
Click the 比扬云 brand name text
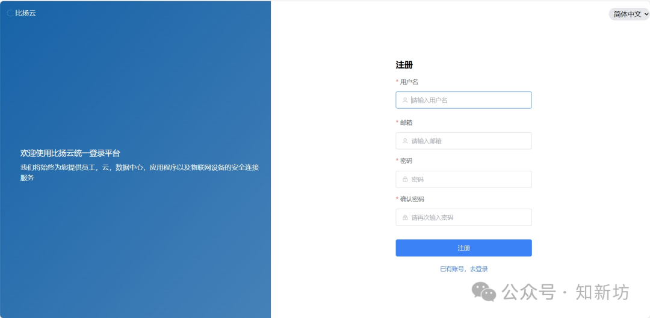coord(26,13)
